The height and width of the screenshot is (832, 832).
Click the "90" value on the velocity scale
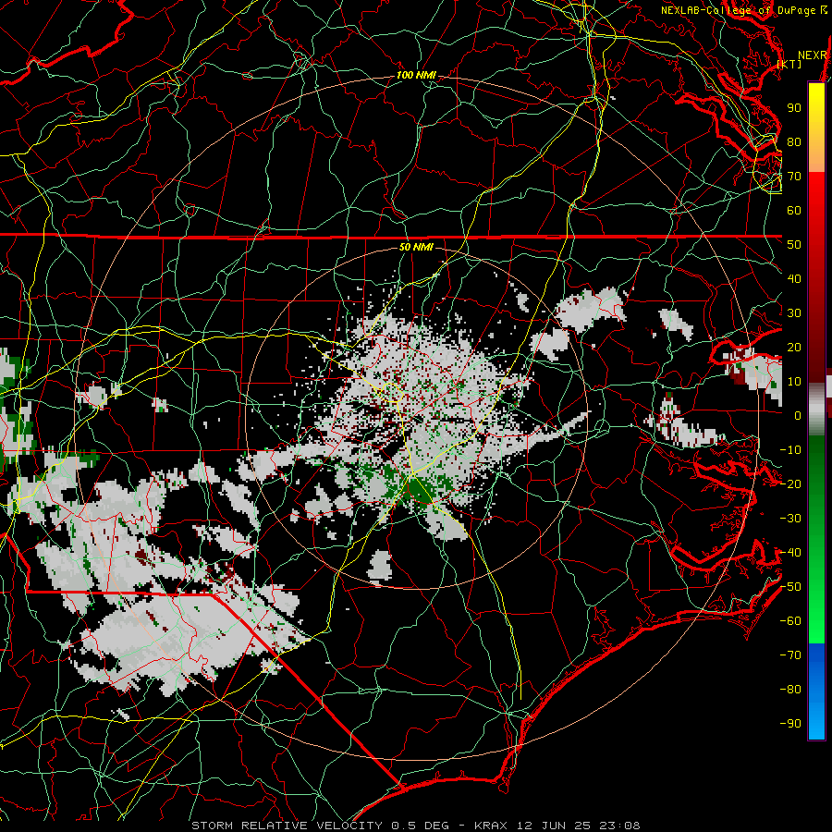(794, 108)
